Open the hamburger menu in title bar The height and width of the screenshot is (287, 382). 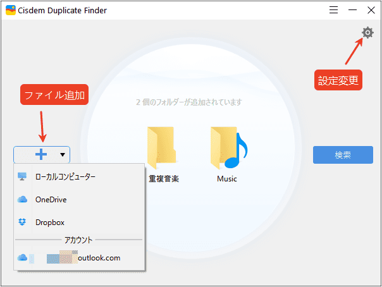[333, 10]
